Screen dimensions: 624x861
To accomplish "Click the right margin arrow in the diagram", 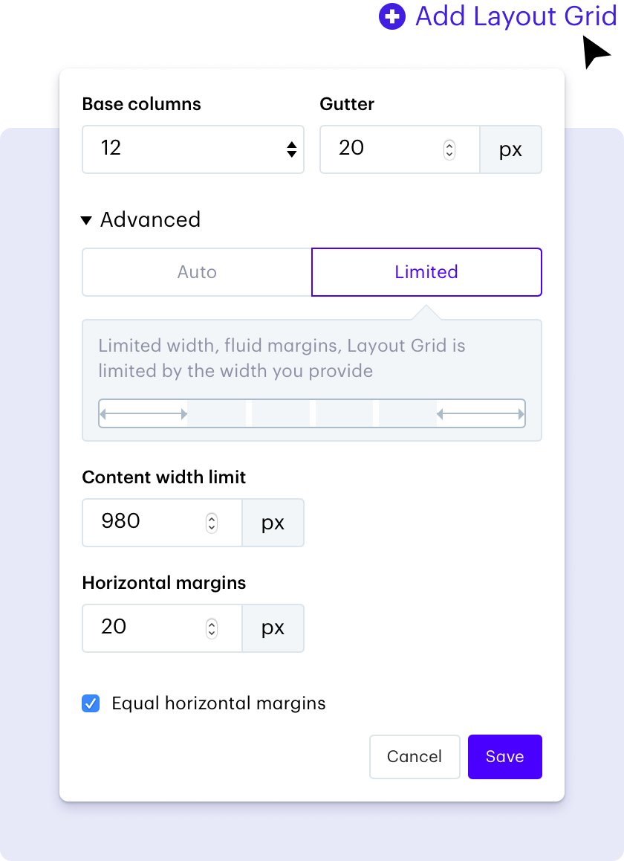I will (481, 414).
